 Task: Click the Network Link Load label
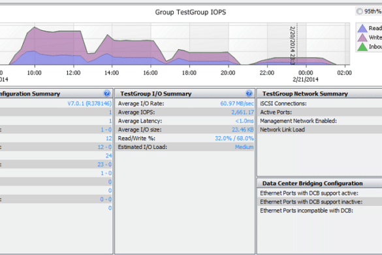(x=282, y=129)
